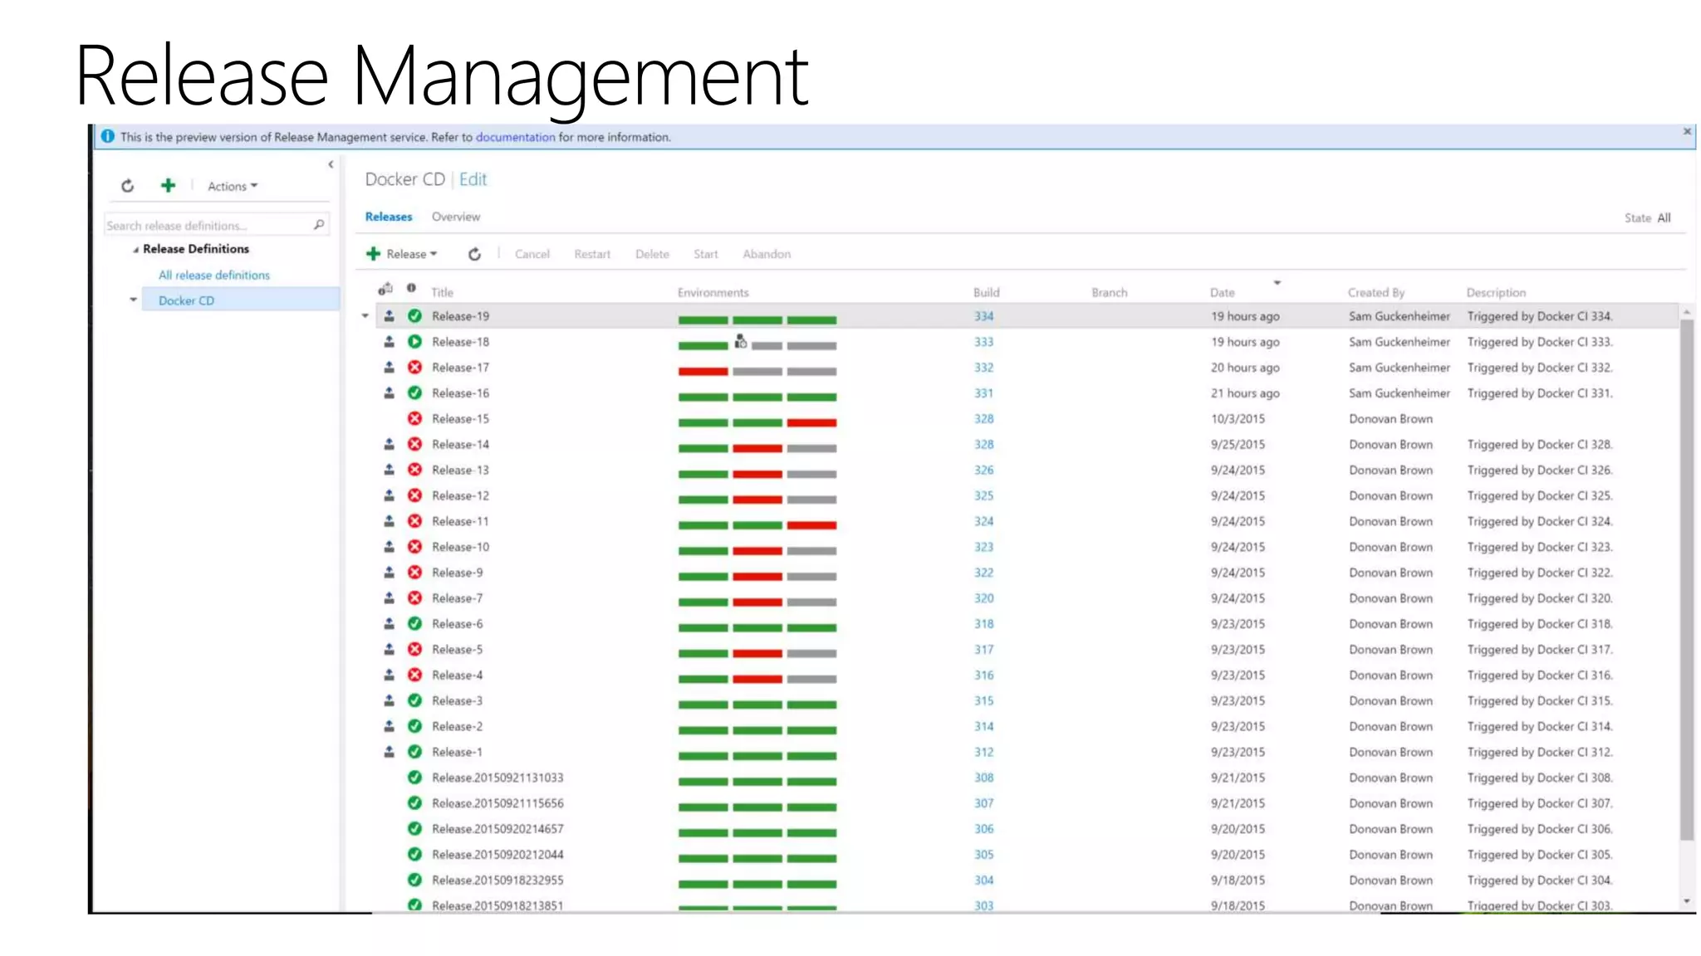The width and height of the screenshot is (1701, 956).
Task: Click search magnifier in release definitions box
Action: point(318,225)
